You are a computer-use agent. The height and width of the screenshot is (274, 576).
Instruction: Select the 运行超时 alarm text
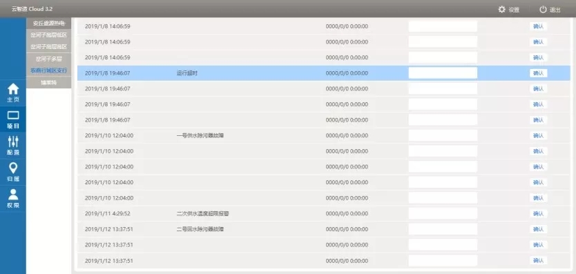[x=187, y=73]
